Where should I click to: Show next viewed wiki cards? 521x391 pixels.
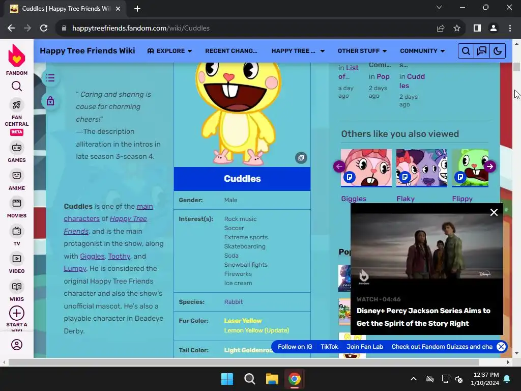click(490, 166)
